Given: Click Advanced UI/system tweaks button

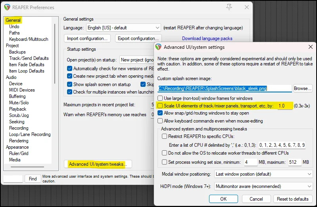Looking at the screenshot, I should coord(98,164).
